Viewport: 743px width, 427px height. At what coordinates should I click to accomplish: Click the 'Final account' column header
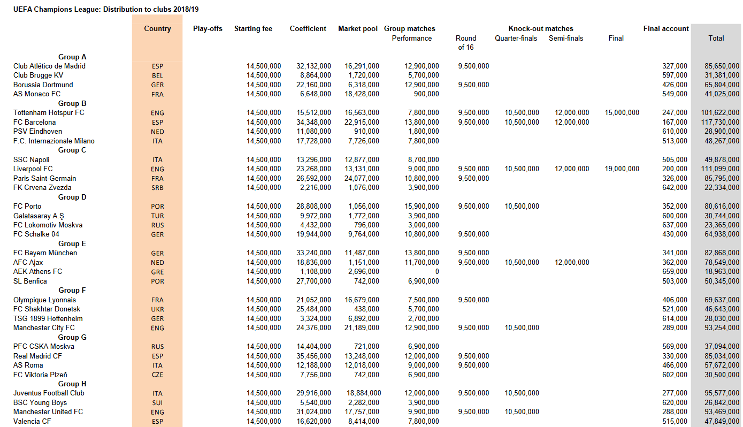666,29
